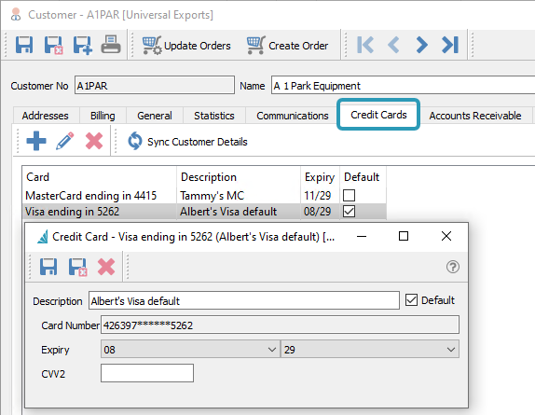Toggle Default checkbox for Visa ending 5262 row
Image resolution: width=535 pixels, height=415 pixels.
[x=349, y=212]
